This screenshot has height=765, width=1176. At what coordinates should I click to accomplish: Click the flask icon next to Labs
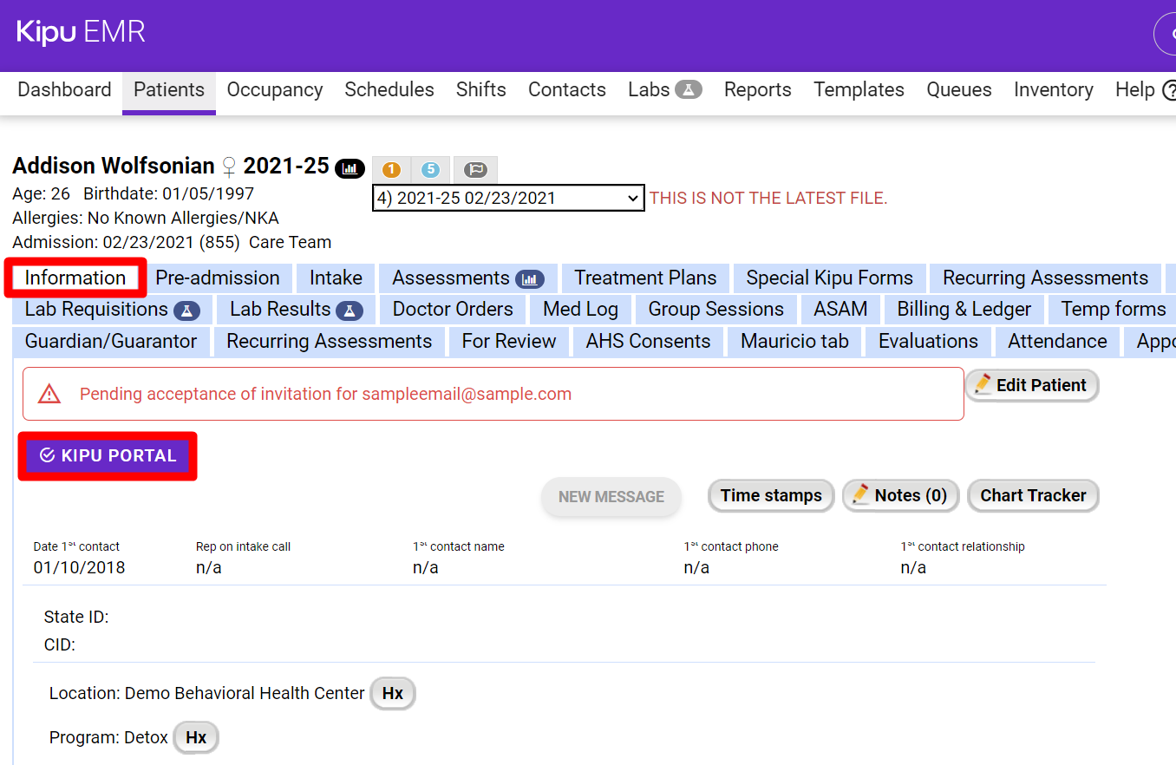[x=689, y=89]
